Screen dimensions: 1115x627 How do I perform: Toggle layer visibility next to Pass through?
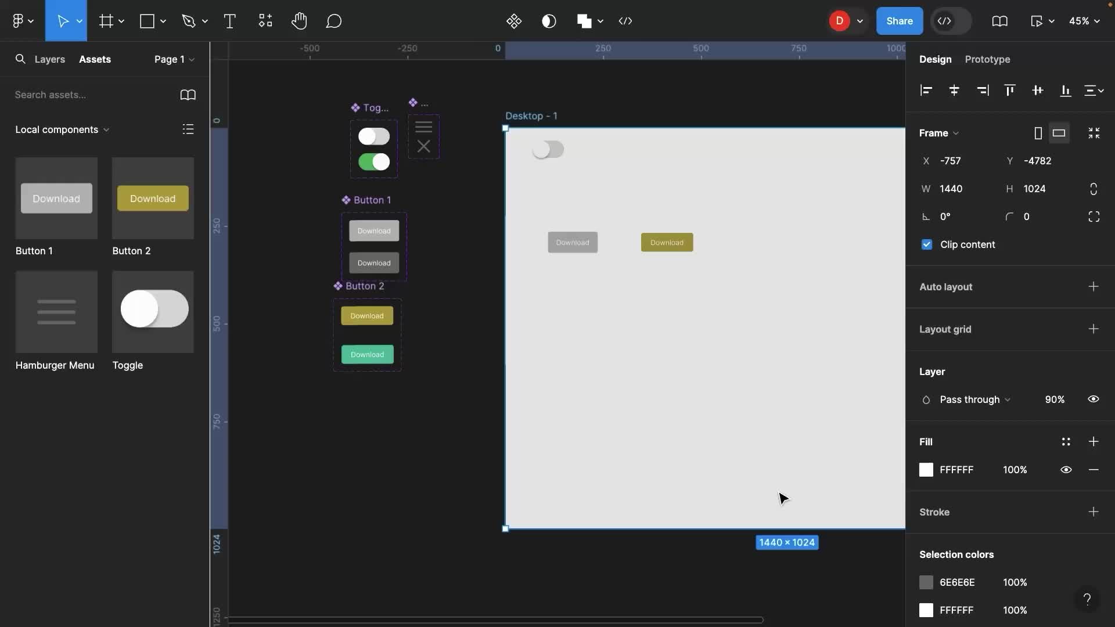coord(1094,399)
